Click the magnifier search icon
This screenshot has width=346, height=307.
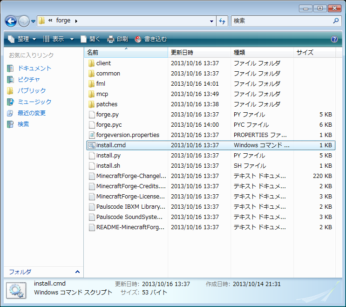pos(336,21)
